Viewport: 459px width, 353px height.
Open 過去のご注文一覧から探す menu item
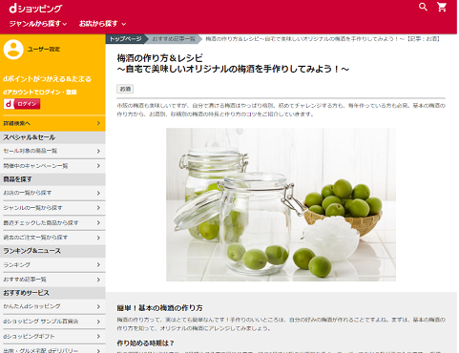tap(52, 238)
